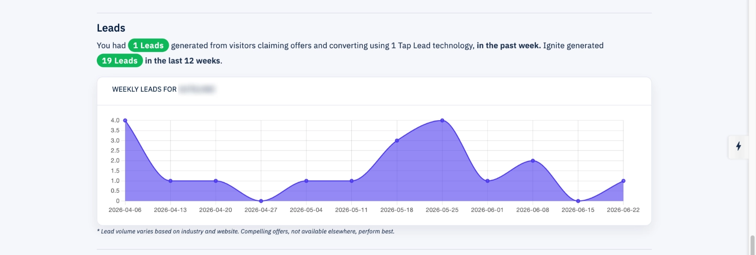Select the 2026-06-15 zero-value data point
Image resolution: width=756 pixels, height=255 pixels.
(x=578, y=201)
